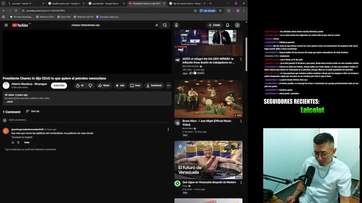Image resolution: width=362 pixels, height=203 pixels.
Task: Open options for Bruno Mars video
Action: pos(241,121)
